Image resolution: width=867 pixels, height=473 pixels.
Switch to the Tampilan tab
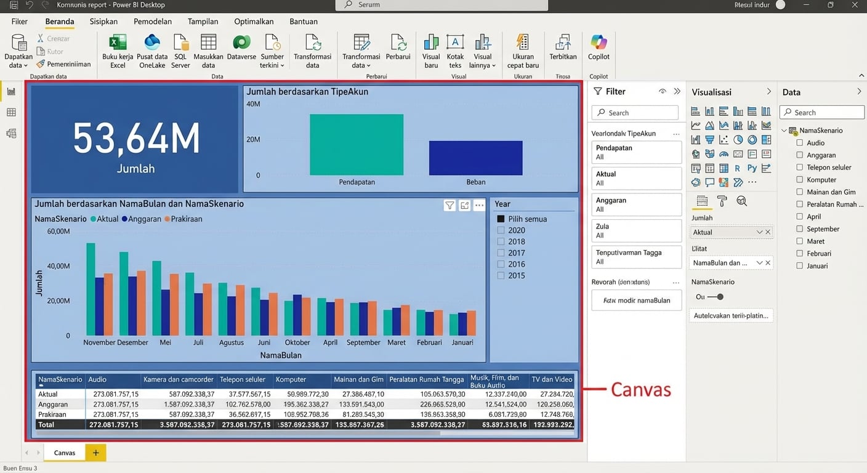tap(203, 22)
